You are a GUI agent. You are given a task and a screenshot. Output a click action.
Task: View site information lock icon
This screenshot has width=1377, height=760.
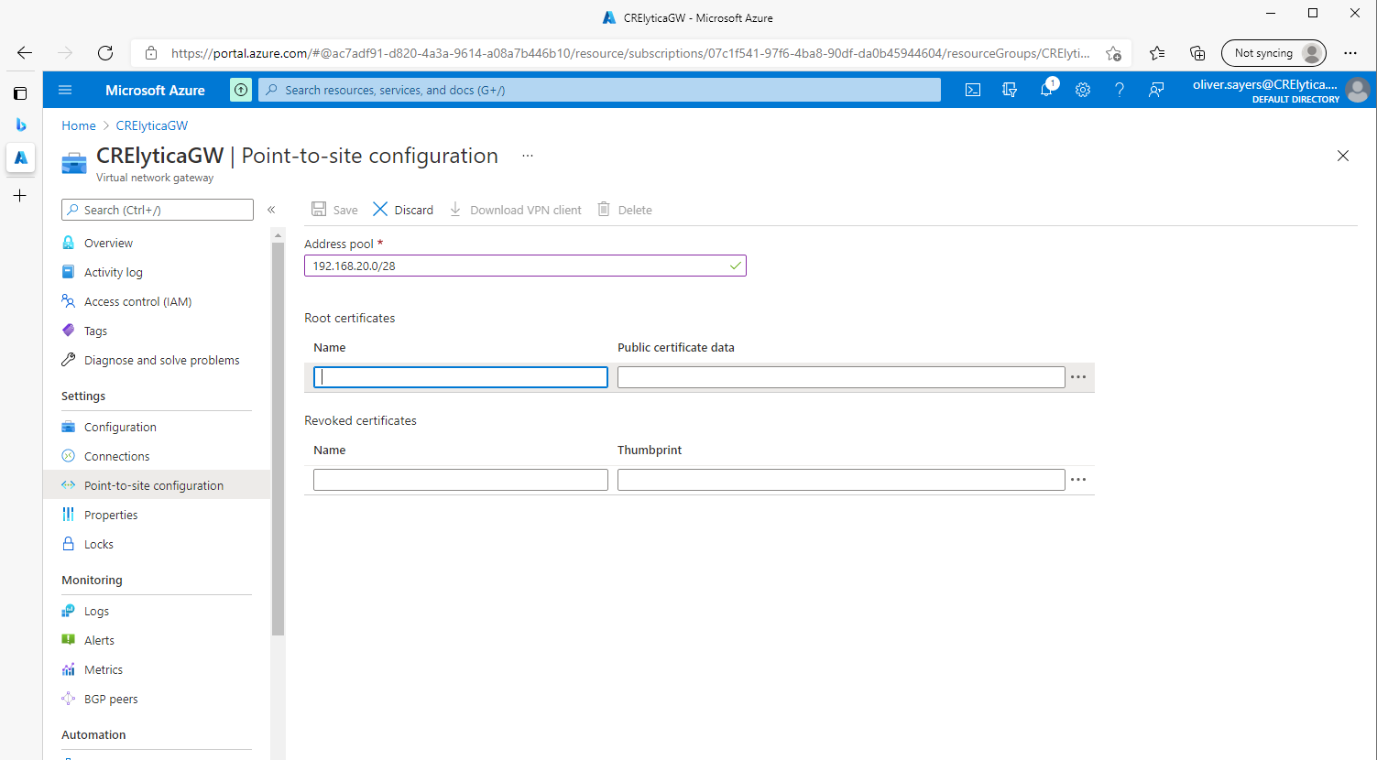[x=151, y=53]
